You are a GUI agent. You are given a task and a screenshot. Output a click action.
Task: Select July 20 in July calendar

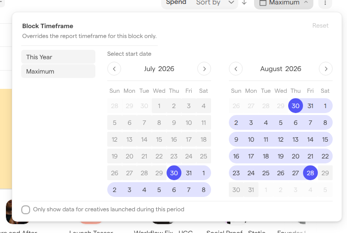point(130,156)
